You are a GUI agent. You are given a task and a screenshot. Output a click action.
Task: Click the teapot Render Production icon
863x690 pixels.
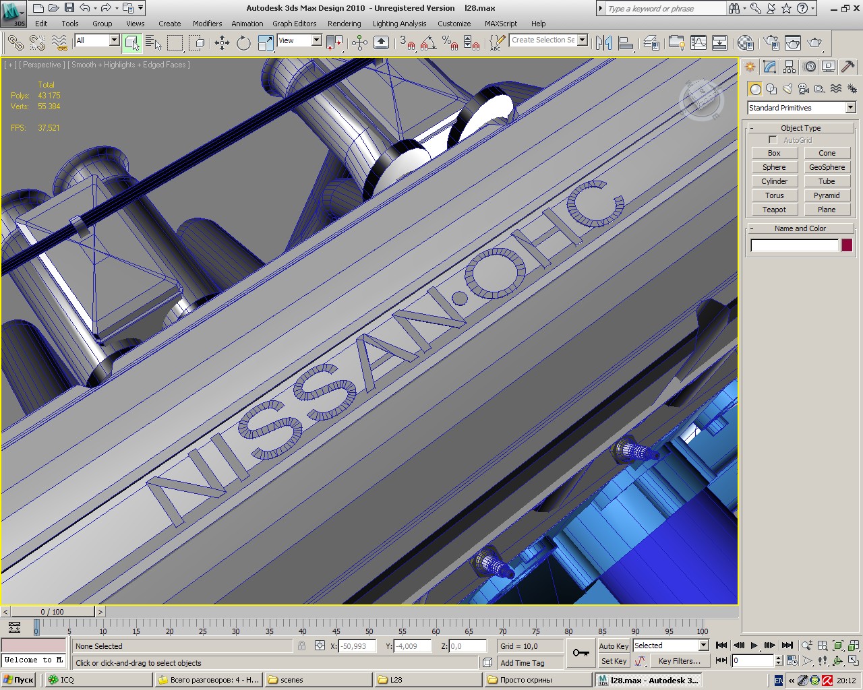click(814, 43)
